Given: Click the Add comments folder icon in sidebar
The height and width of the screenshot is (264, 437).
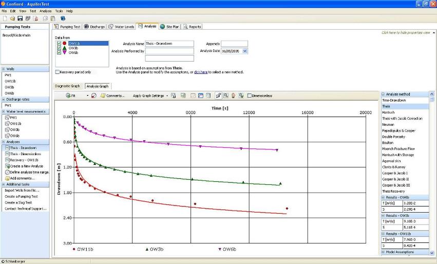Looking at the screenshot, I should pyautogui.click(x=8, y=178).
